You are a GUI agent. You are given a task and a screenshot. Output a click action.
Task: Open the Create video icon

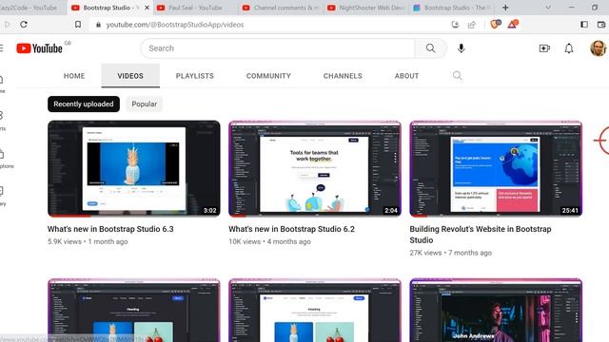coord(544,48)
